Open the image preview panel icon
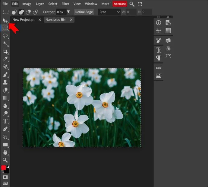The height and width of the screenshot is (187, 208). point(159,76)
